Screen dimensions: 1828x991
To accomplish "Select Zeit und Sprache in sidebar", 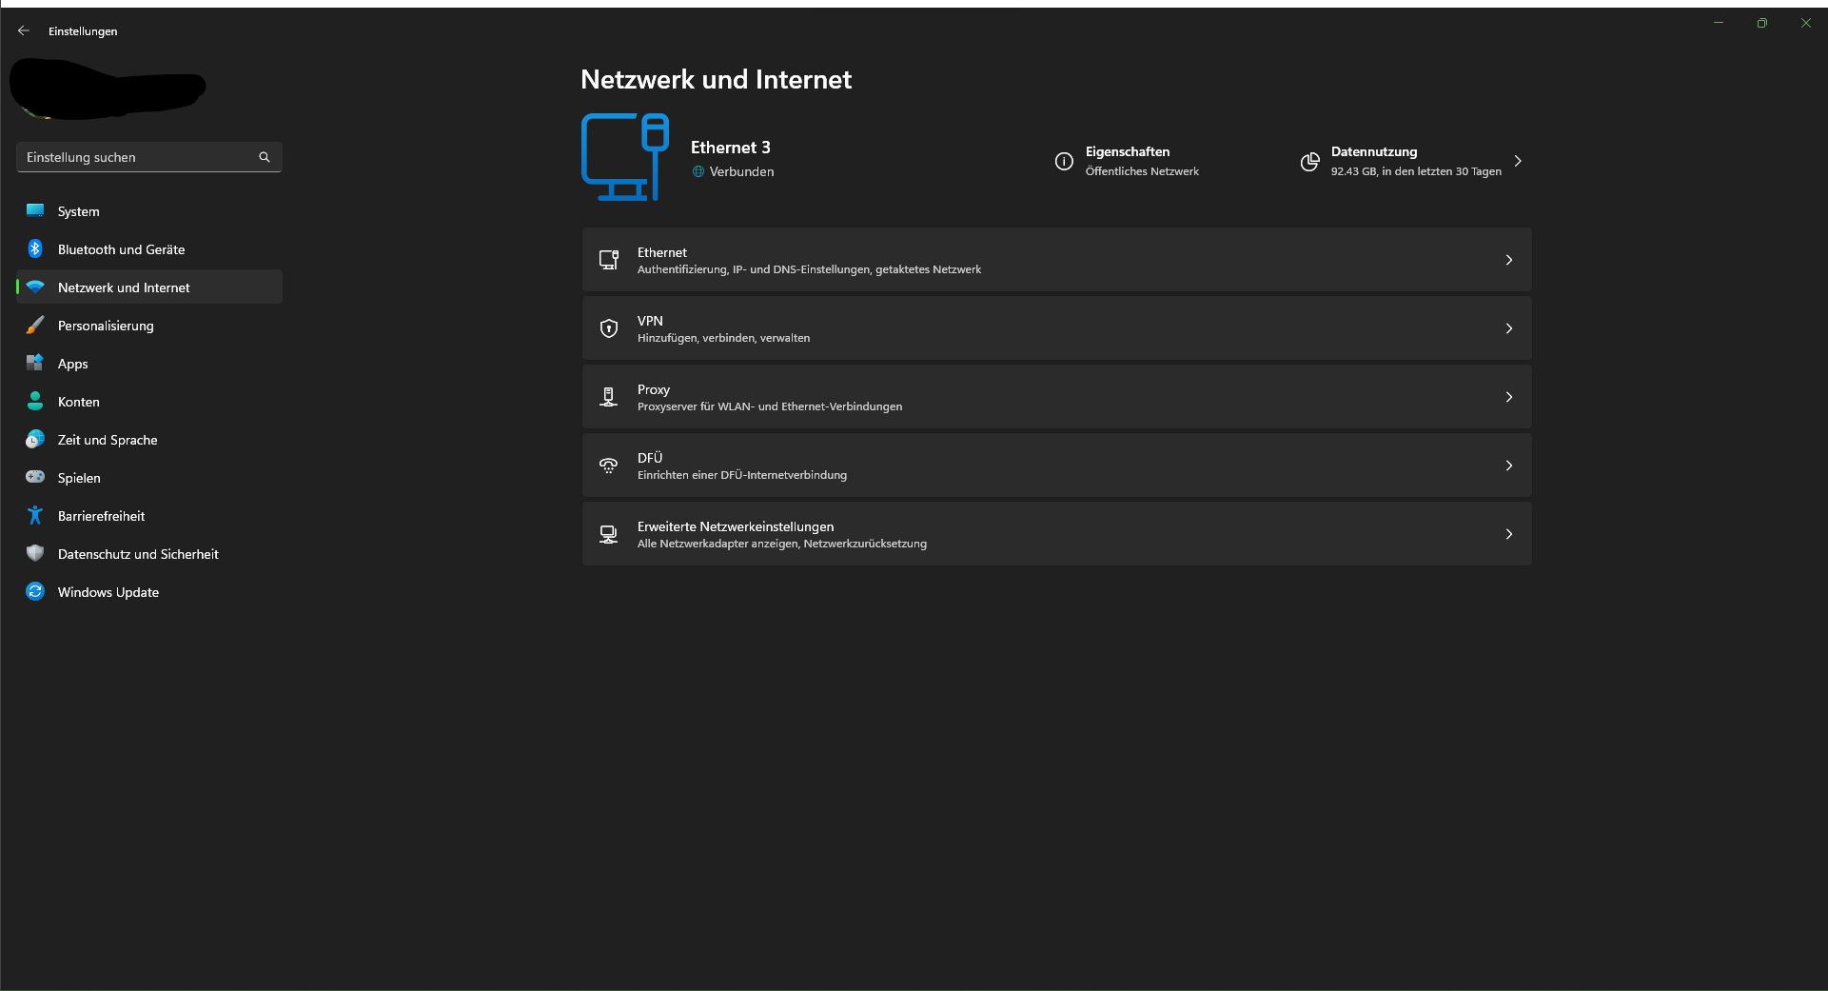I will 108,440.
